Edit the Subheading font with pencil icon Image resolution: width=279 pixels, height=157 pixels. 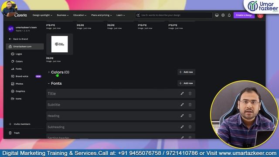(x=182, y=127)
